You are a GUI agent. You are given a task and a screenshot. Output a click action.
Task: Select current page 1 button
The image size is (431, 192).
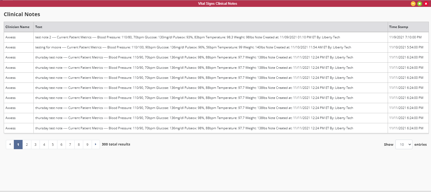click(18, 144)
